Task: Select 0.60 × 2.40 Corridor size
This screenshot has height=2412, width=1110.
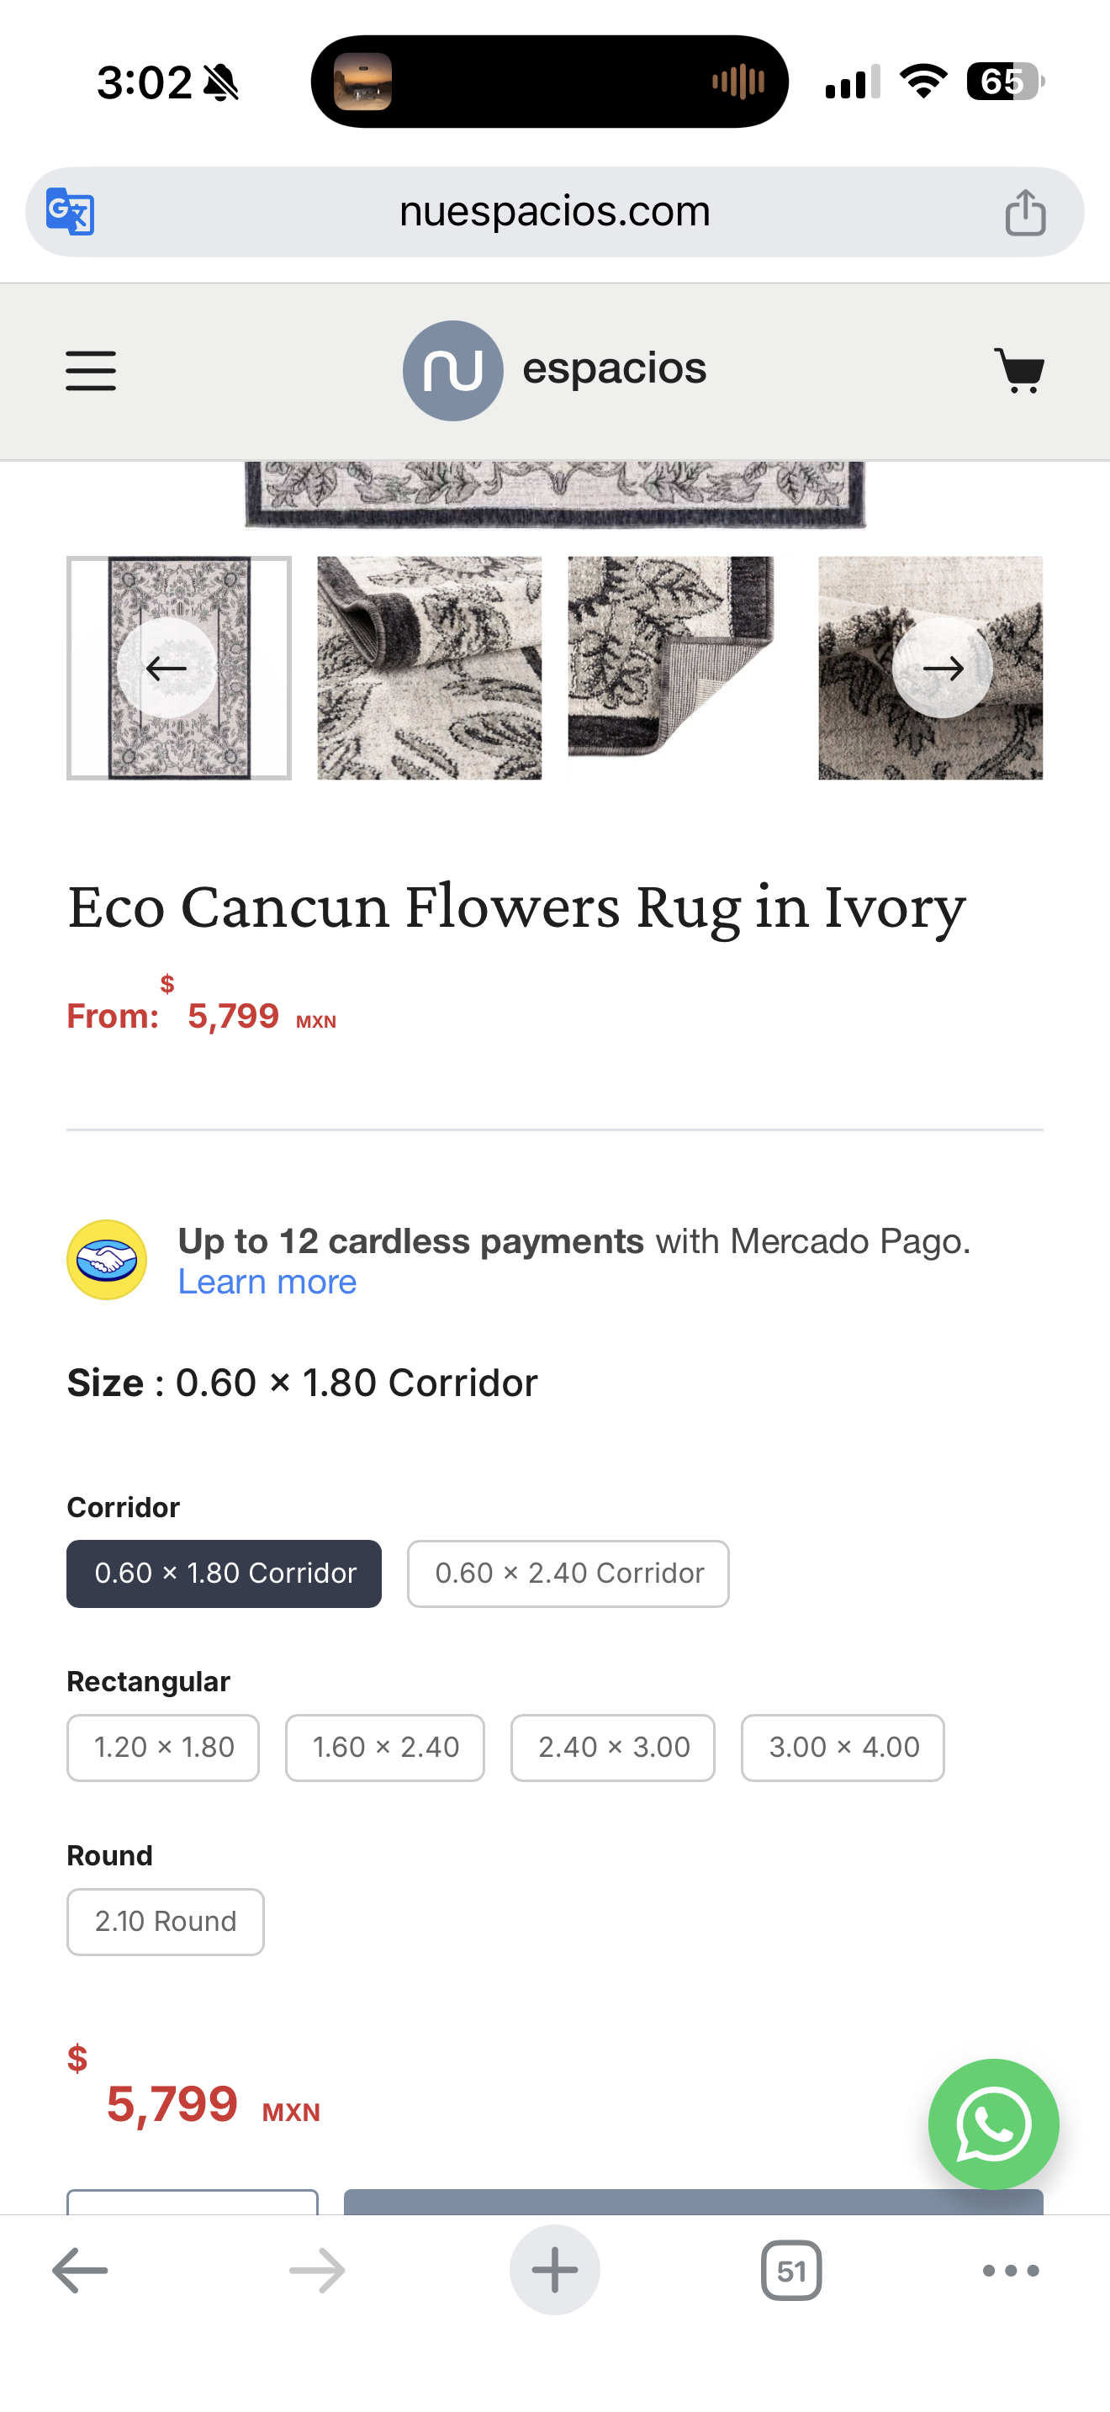Action: coord(568,1573)
